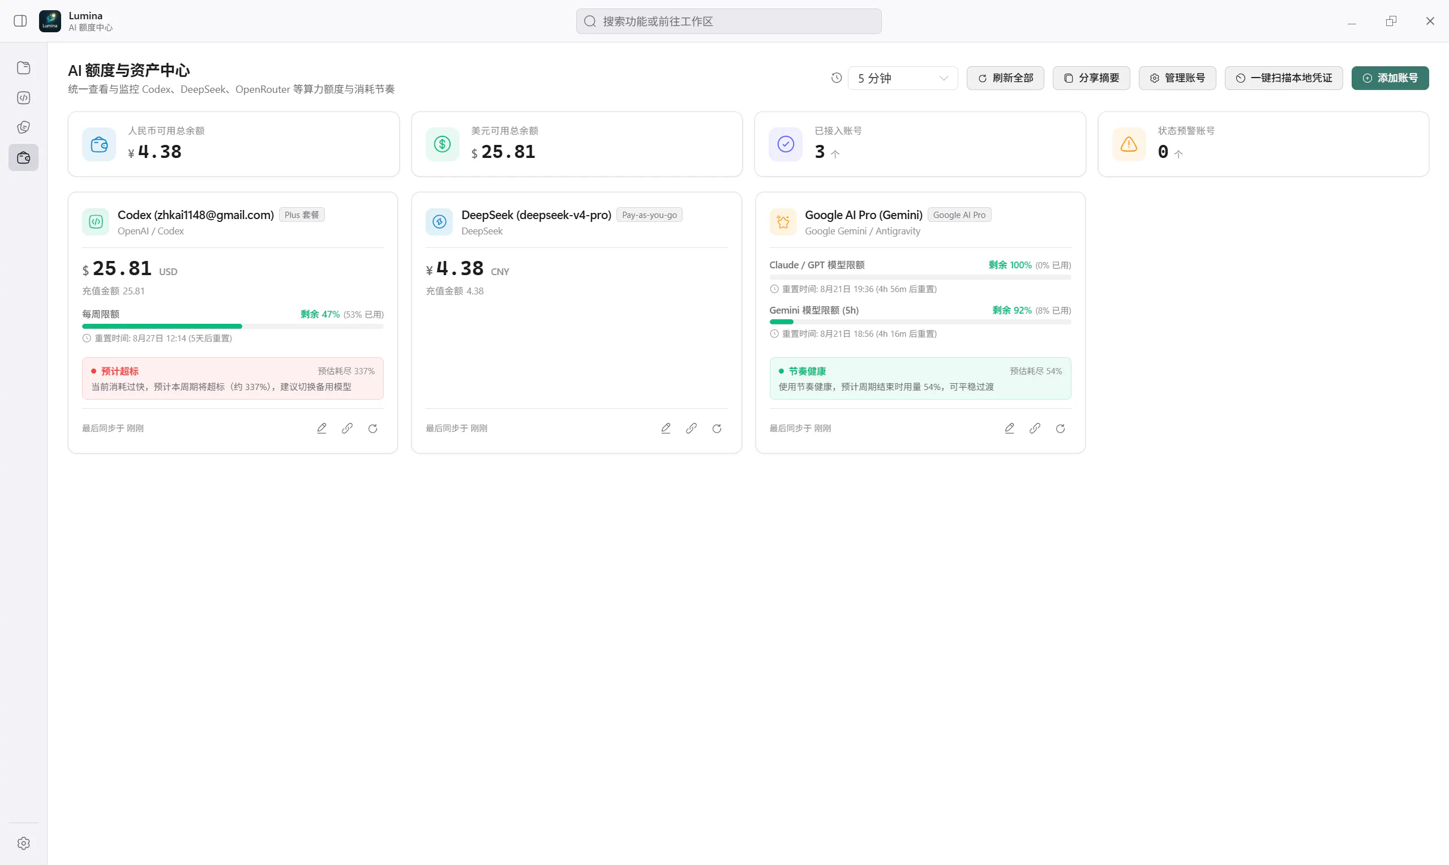
Task: Click the 预估耗尽 54% text
Action: 1036,371
